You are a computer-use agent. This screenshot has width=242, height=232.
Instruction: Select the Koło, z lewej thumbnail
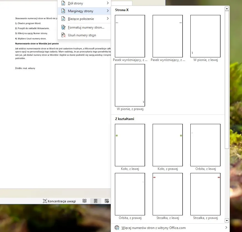coord(130,145)
